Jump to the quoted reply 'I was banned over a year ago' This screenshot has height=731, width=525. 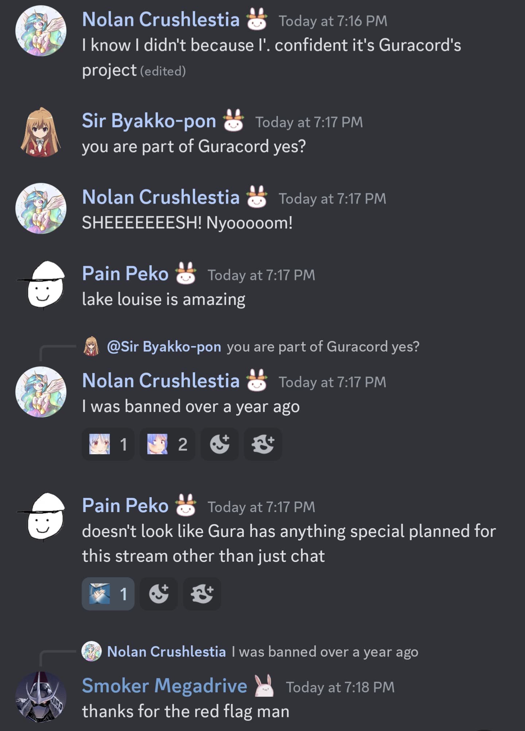(x=325, y=652)
